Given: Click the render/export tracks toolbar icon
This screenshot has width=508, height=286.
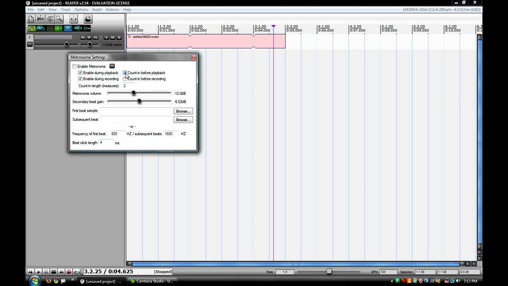Looking at the screenshot, I should point(50,19).
